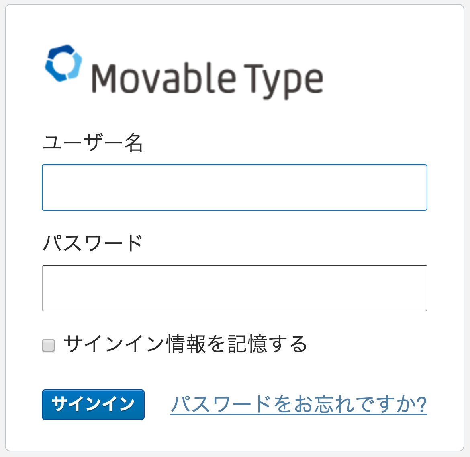Image resolution: width=470 pixels, height=457 pixels.
Task: Open the パスワードをお忘れですか? link
Action: click(298, 405)
